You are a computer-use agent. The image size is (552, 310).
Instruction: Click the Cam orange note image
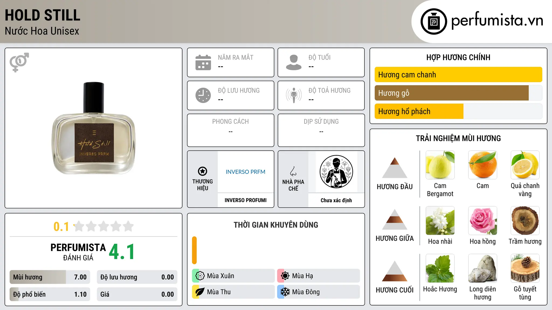[x=482, y=165]
